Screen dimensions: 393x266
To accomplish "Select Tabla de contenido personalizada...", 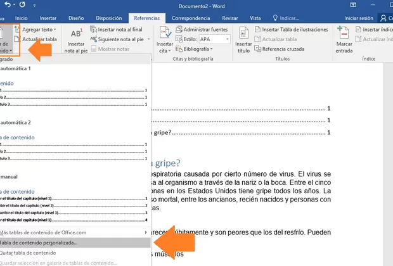I will pos(74,243).
